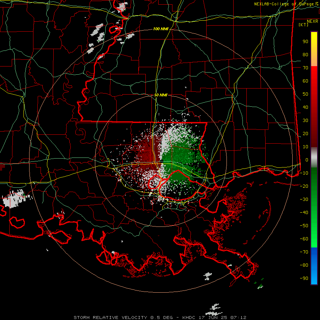This screenshot has width=320, height=320.
Task: Click the blue segment of the color bar
Action: click(314, 266)
